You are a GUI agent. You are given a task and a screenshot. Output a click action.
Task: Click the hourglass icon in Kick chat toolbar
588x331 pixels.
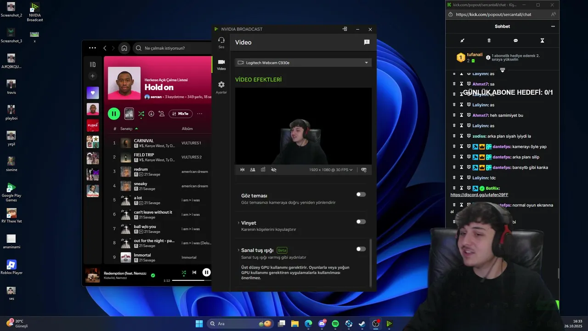542,40
